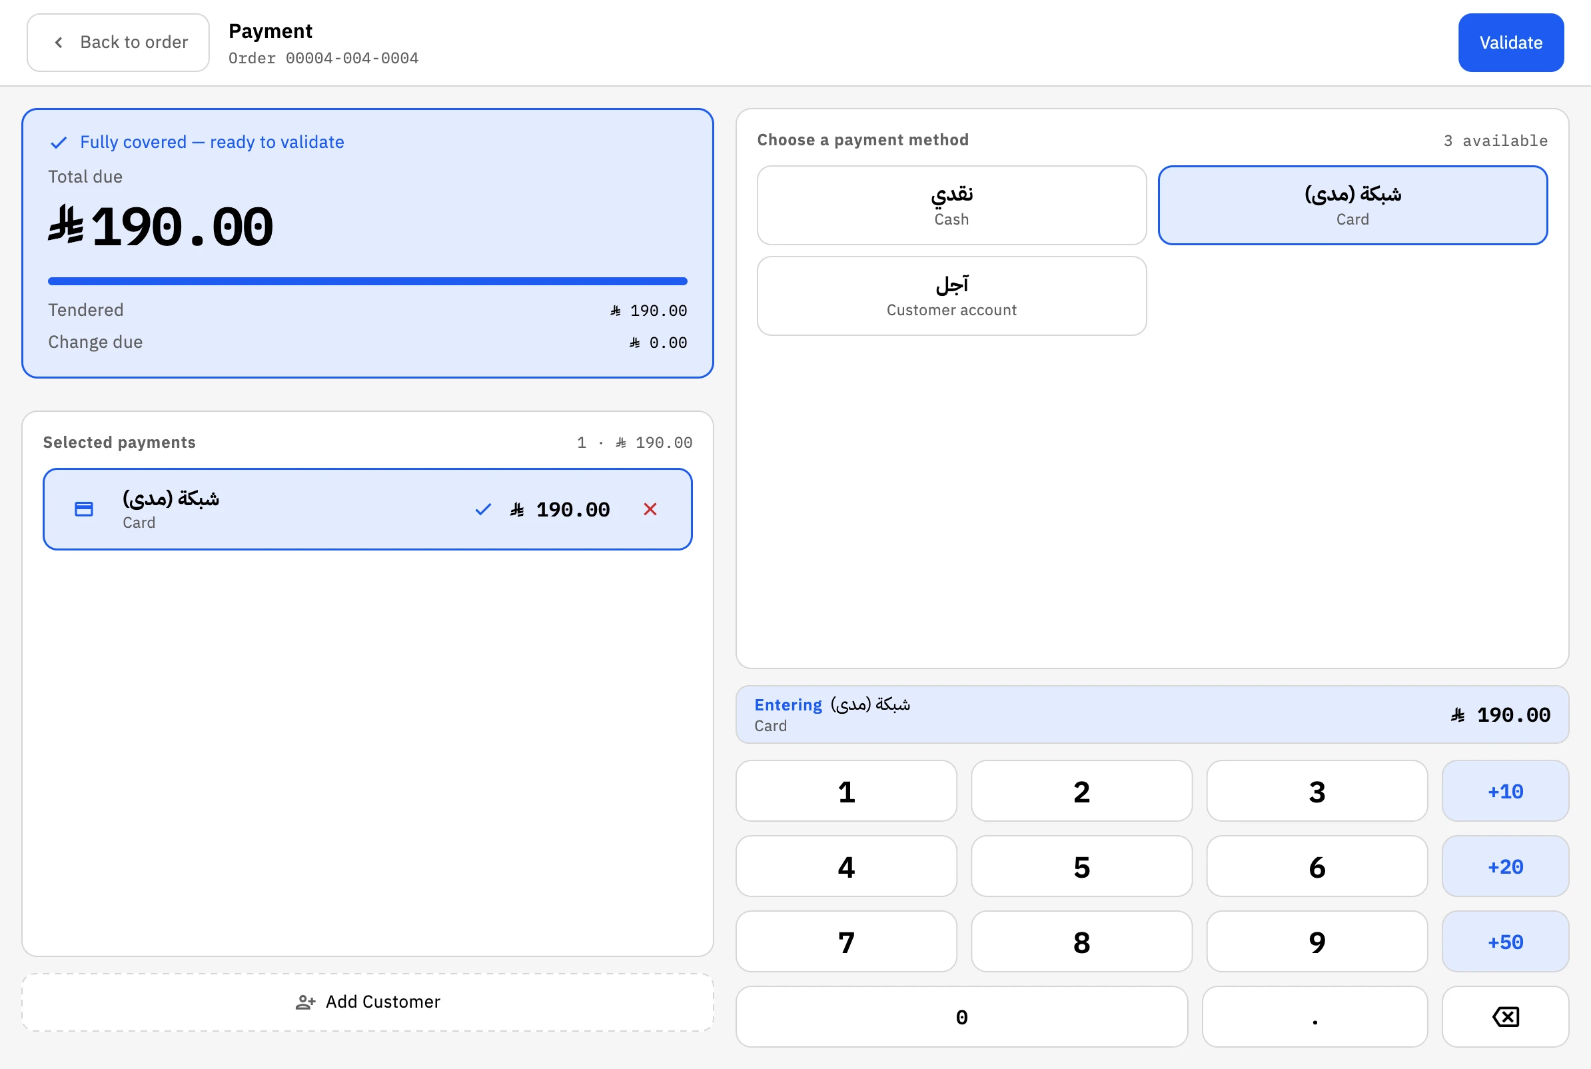Choose the Customer account payment method
The height and width of the screenshot is (1069, 1591).
point(951,296)
